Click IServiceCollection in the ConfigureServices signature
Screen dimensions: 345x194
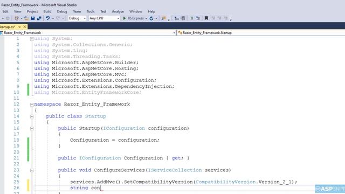pyautogui.click(x=175, y=170)
